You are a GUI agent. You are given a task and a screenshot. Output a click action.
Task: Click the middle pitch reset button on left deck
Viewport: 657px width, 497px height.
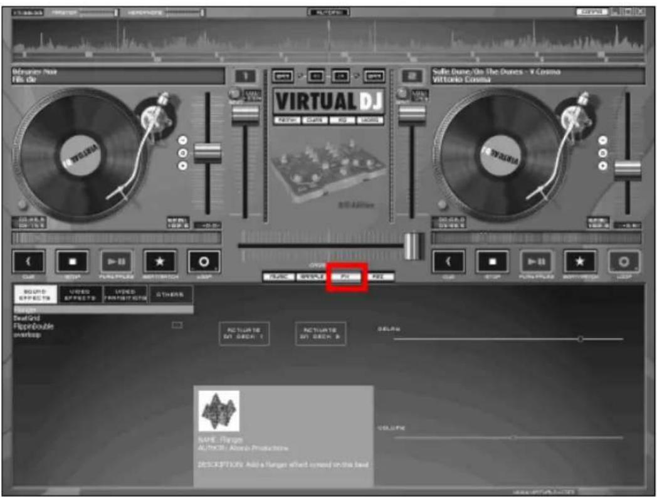click(182, 153)
